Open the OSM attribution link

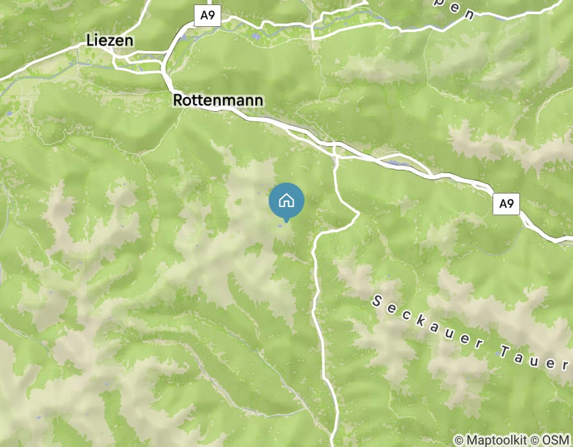[x=556, y=439]
